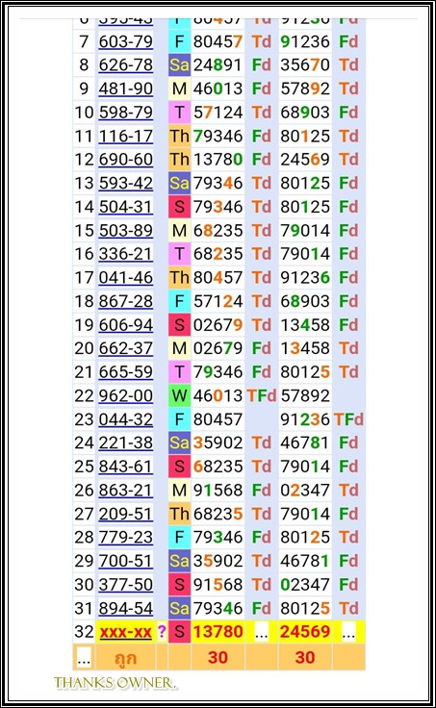Click the TFd marker in row 23
The height and width of the screenshot is (708, 436).
point(348,419)
